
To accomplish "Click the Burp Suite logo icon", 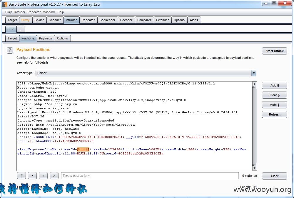I will click(x=5, y=4).
